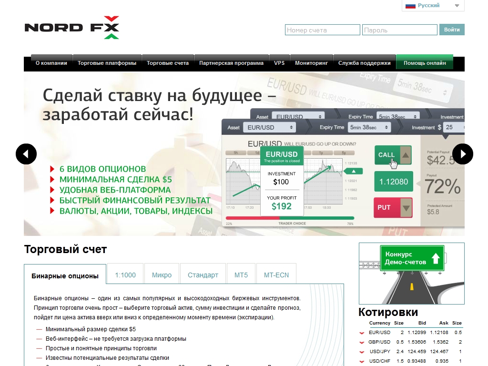Open the Торговые счета menu
This screenshot has height=366, width=488.
tap(168, 63)
